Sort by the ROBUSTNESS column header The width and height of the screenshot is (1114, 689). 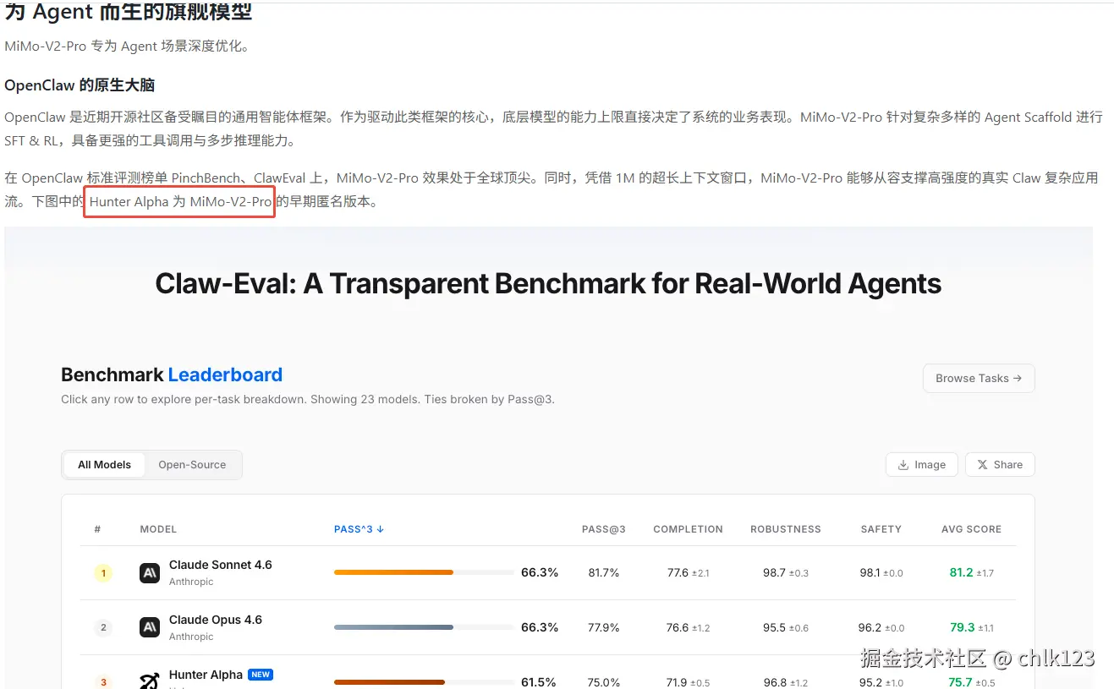click(x=785, y=529)
